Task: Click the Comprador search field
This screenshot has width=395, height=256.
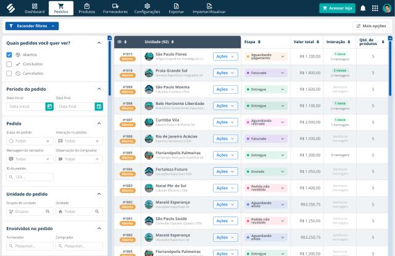Action: pyautogui.click(x=79, y=246)
